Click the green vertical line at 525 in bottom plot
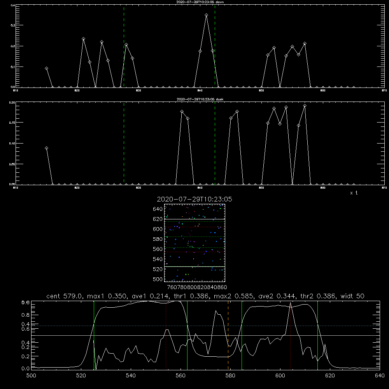 click(94, 335)
